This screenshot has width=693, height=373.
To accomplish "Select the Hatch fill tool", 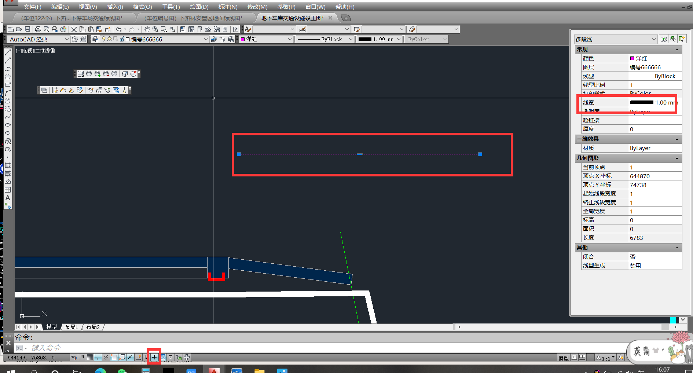I will 8,165.
